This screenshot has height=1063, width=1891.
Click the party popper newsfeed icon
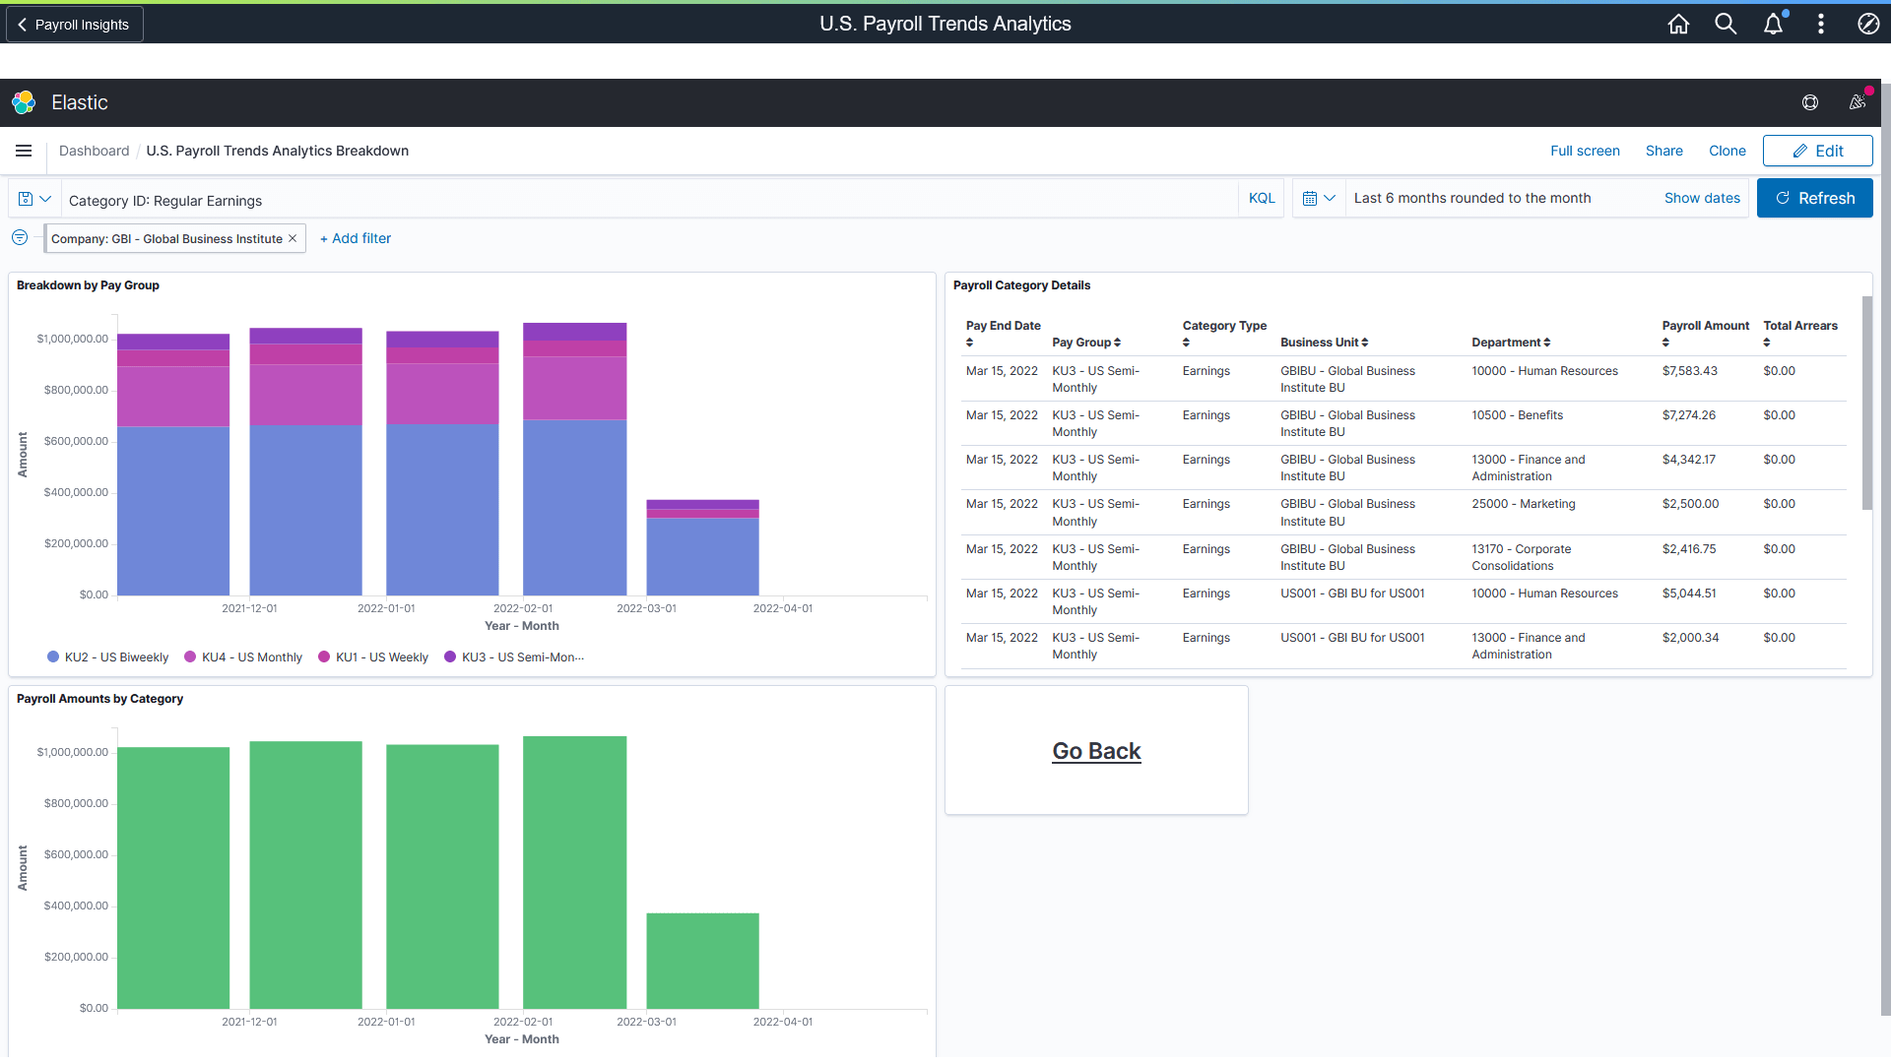(x=1858, y=102)
